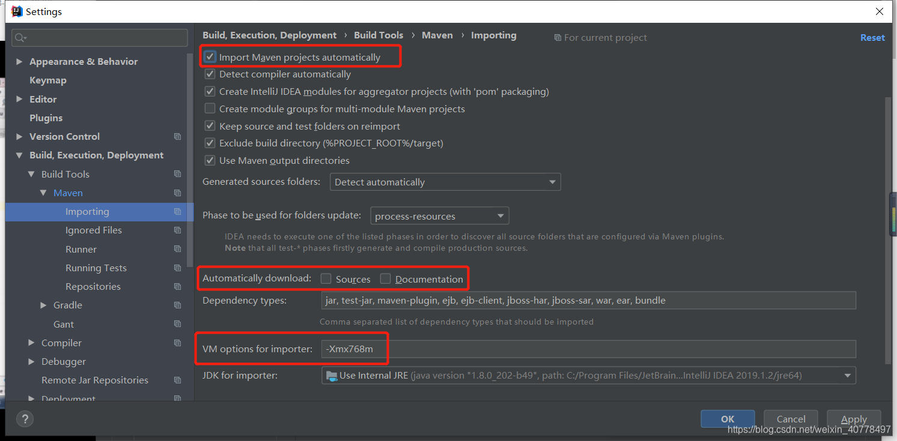Enable Create module groups for multi-module projects
The height and width of the screenshot is (441, 897).
210,109
